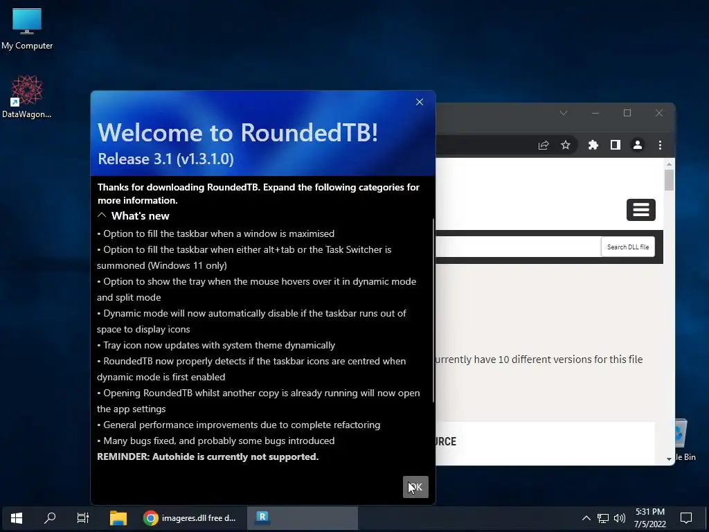Viewport: 709px width, 532px height.
Task: Click the Chrome share page icon
Action: point(543,145)
